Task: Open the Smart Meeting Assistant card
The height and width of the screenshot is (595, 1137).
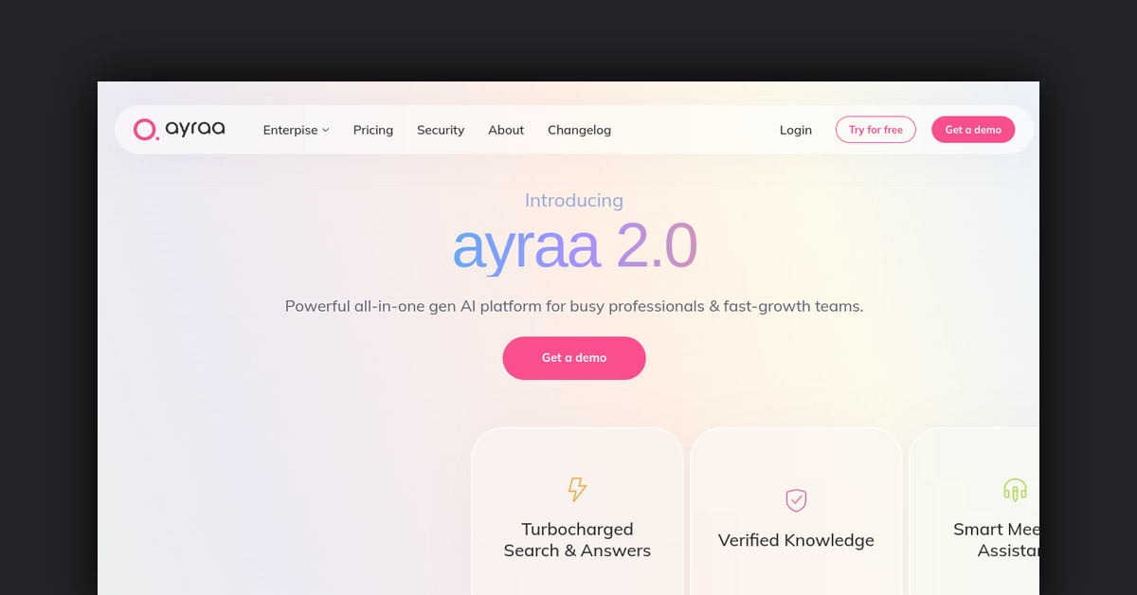Action: pos(974,512)
